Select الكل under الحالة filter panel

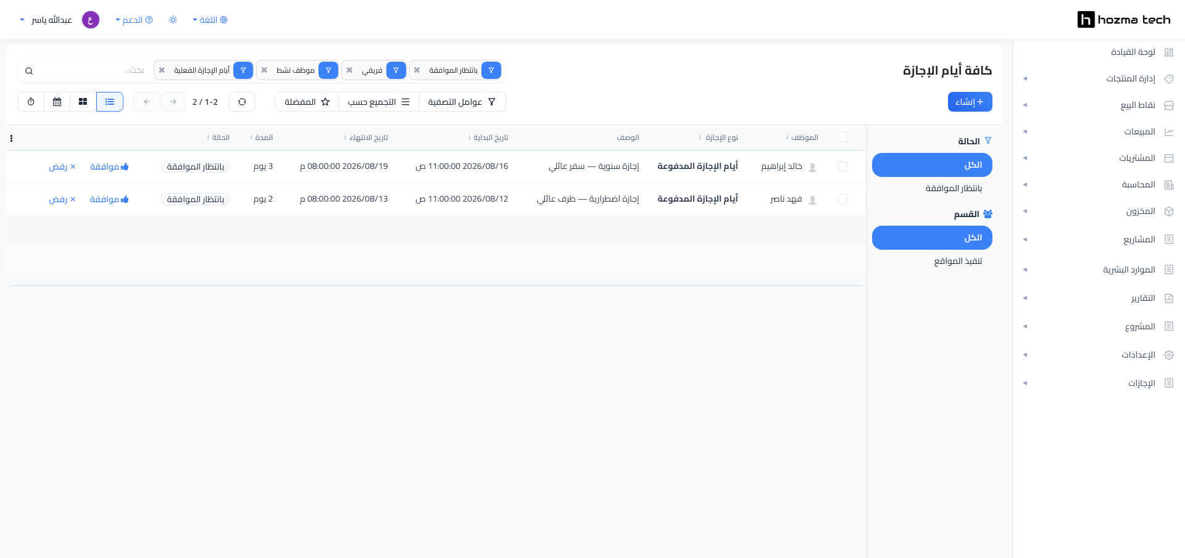click(x=932, y=165)
